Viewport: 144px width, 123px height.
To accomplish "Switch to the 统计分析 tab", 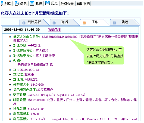I will [34, 22].
